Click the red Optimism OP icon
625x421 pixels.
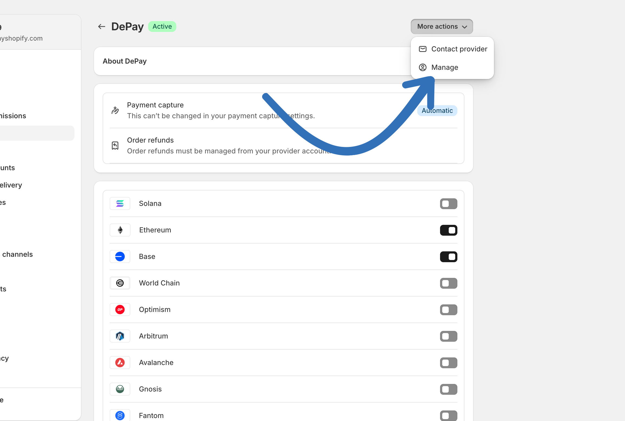pos(120,310)
